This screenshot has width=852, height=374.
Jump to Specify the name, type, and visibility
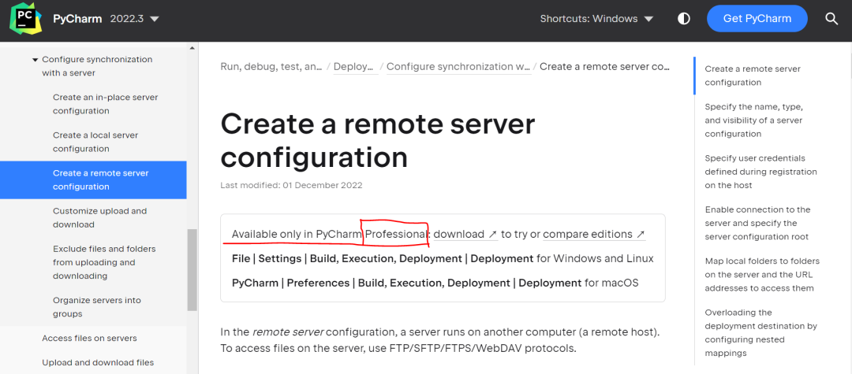pyautogui.click(x=753, y=120)
